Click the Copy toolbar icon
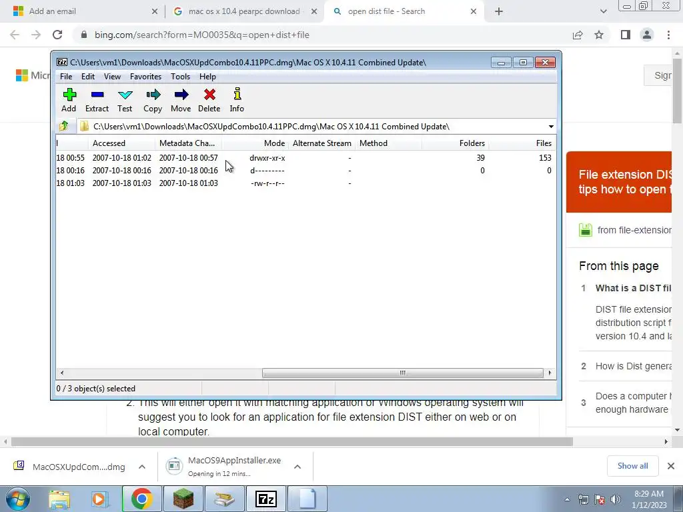 [153, 100]
